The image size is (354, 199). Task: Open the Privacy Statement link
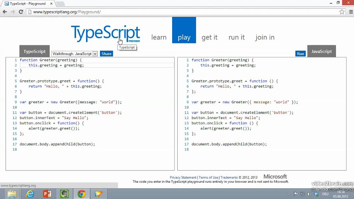click(183, 178)
